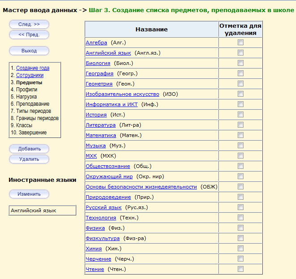Open the Геометрия subject link

(x=99, y=84)
